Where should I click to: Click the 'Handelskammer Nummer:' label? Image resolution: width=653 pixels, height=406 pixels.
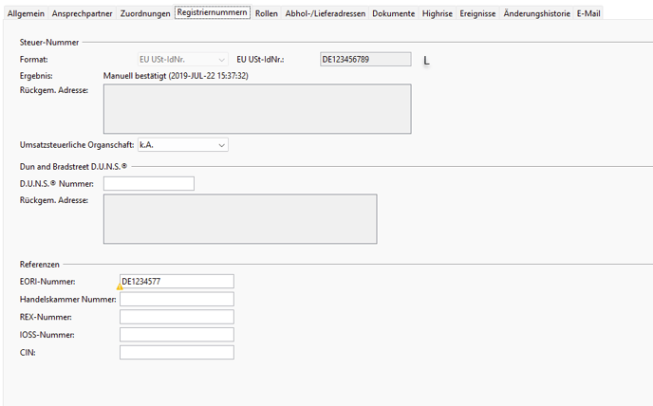(68, 300)
